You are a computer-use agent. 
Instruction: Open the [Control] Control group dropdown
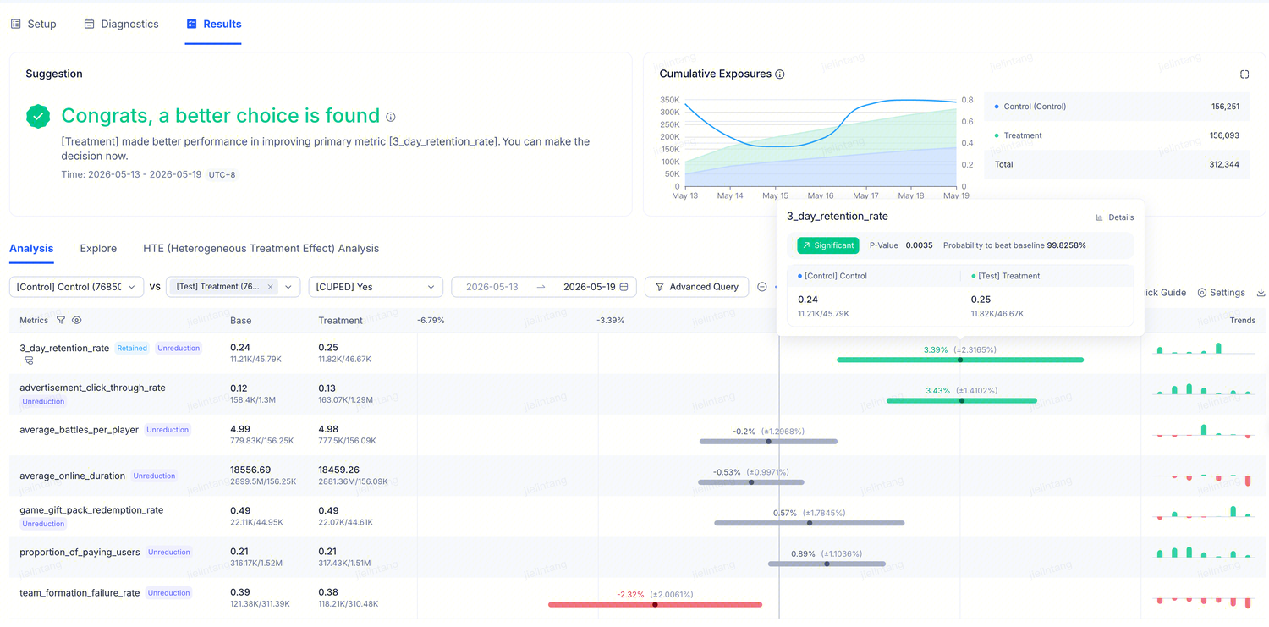click(x=77, y=287)
